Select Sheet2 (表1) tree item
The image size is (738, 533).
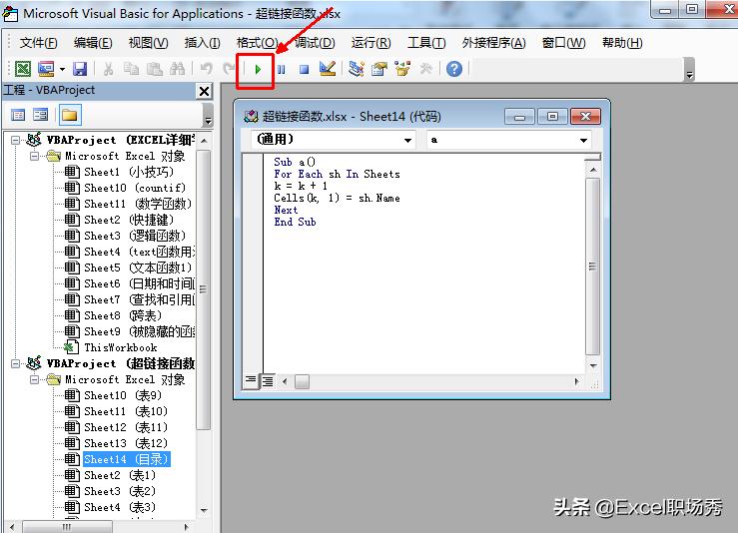pyautogui.click(x=120, y=475)
